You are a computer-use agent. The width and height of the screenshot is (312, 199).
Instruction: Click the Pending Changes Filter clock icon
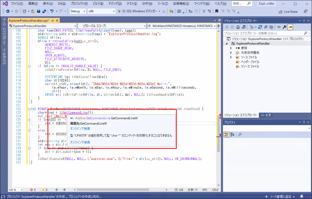(252, 27)
